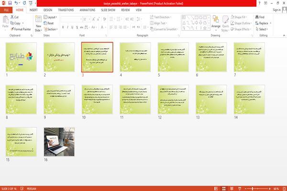287x191 pixels.
Task: Toggle Underline formatting button
Action: point(73,27)
